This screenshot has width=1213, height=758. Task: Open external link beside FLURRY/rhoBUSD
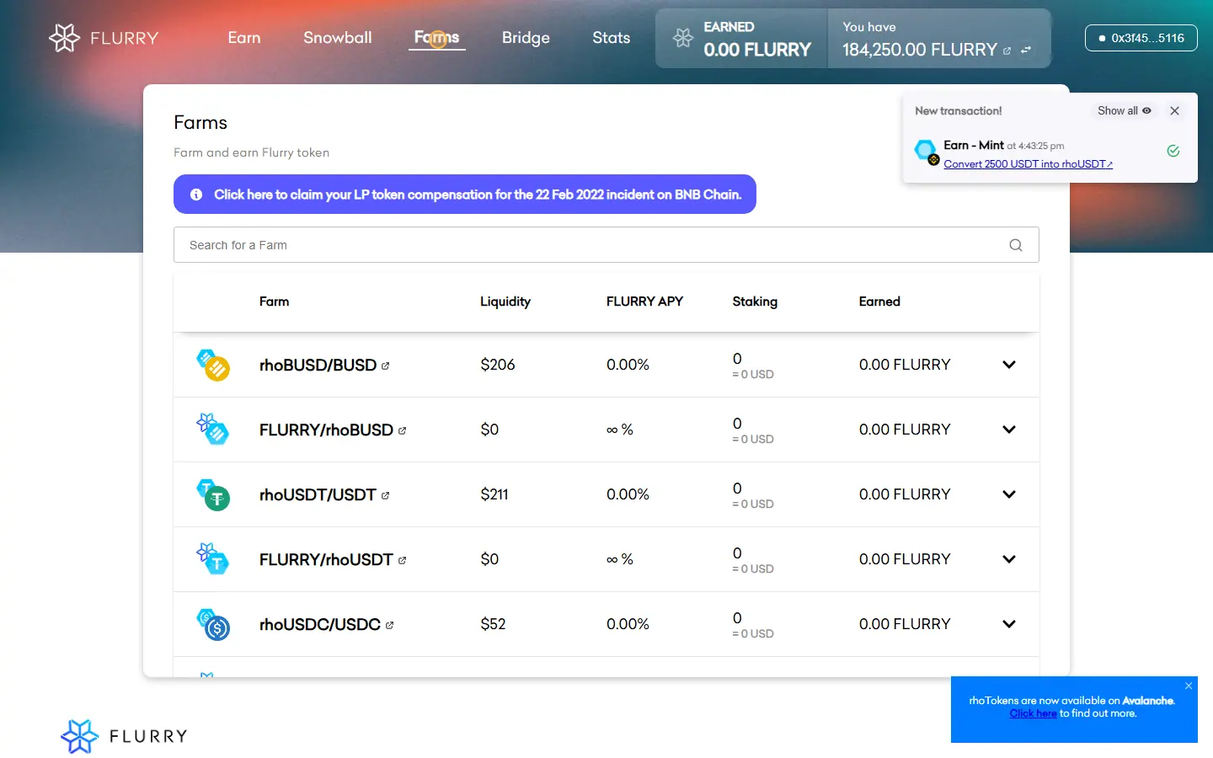tap(402, 430)
